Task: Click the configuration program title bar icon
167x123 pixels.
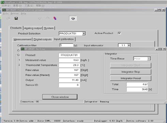Action: coord(4,10)
